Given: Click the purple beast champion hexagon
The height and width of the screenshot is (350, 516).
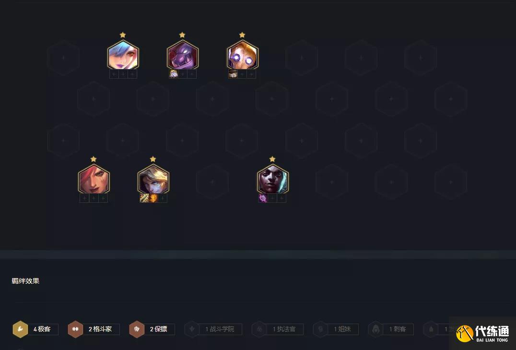Looking at the screenshot, I should coord(183,55).
